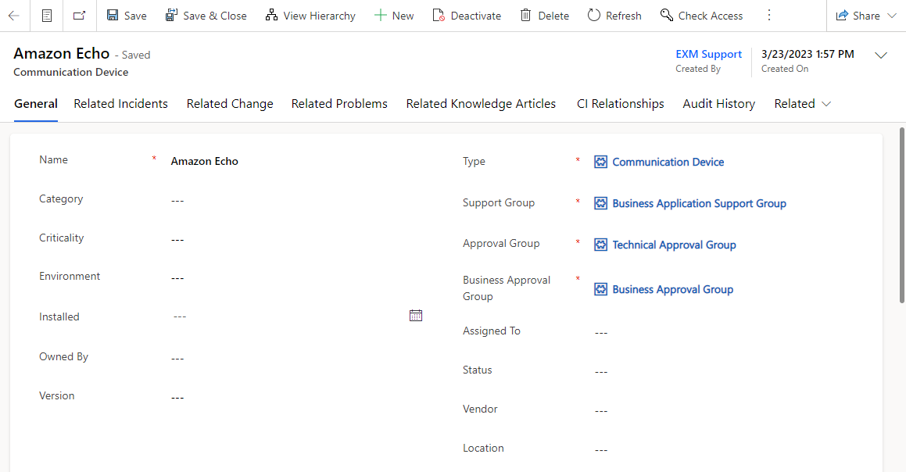Open Related Knowledge Articles tab
The height and width of the screenshot is (472, 906).
481,104
